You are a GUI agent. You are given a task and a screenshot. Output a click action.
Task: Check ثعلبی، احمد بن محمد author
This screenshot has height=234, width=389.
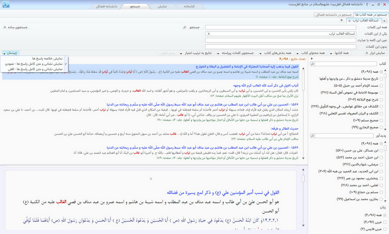click(x=381, y=185)
